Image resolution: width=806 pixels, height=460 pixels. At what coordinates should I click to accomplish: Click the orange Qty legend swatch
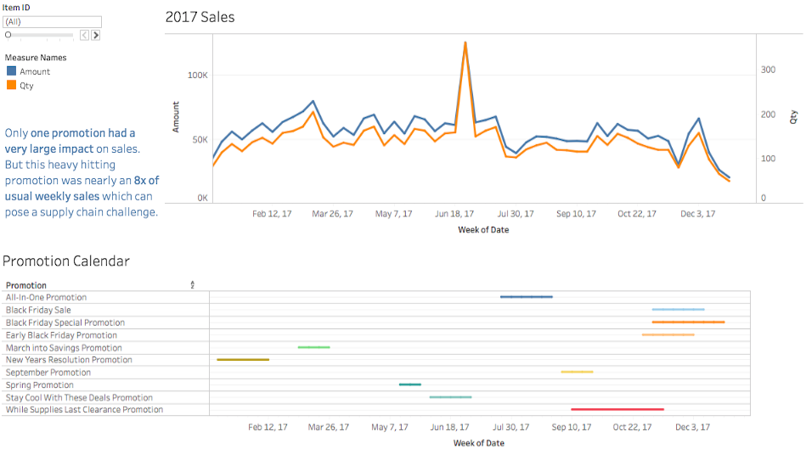(x=11, y=85)
